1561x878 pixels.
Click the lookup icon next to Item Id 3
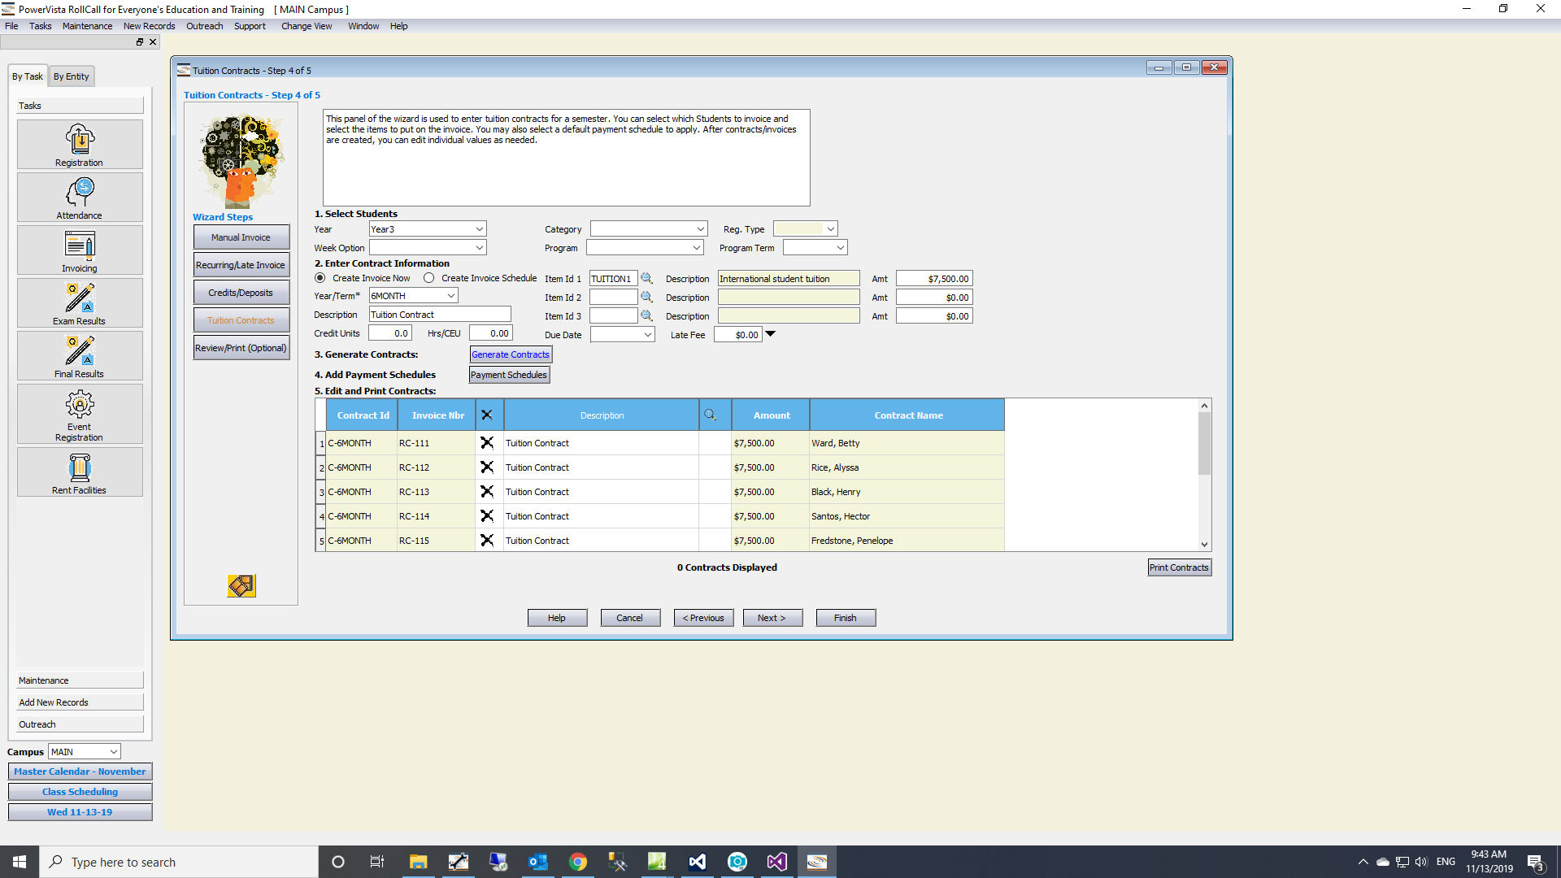click(646, 315)
